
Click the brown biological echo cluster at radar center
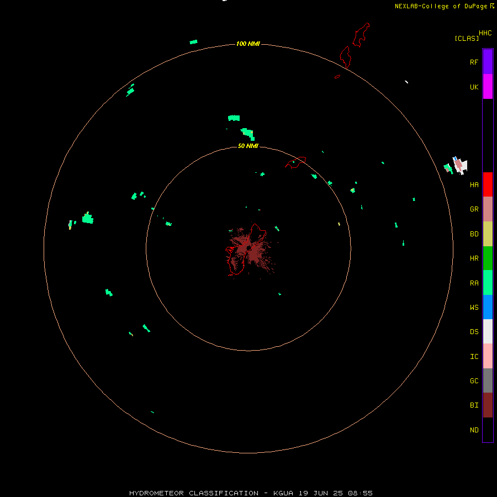pyautogui.click(x=250, y=249)
